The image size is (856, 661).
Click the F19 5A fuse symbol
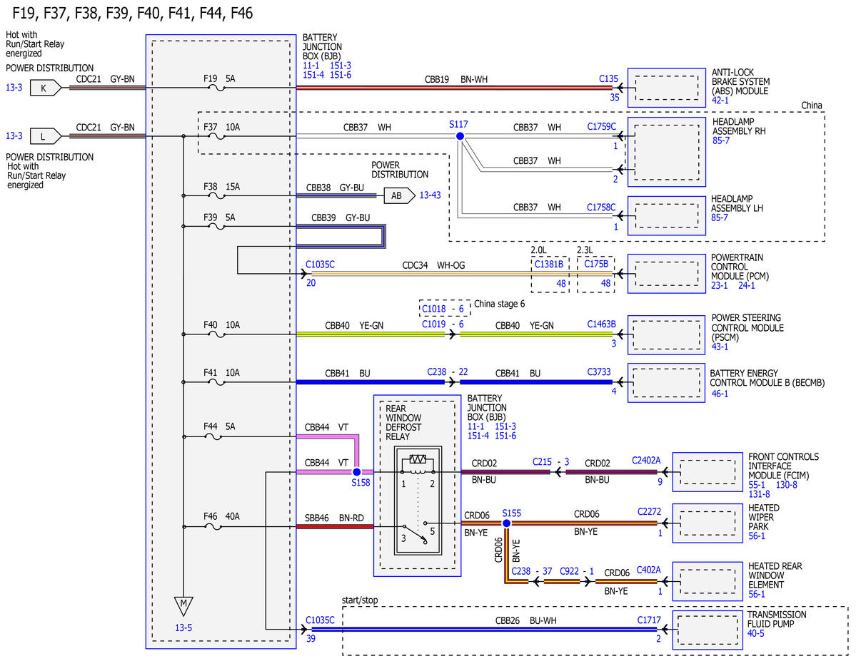(x=217, y=88)
